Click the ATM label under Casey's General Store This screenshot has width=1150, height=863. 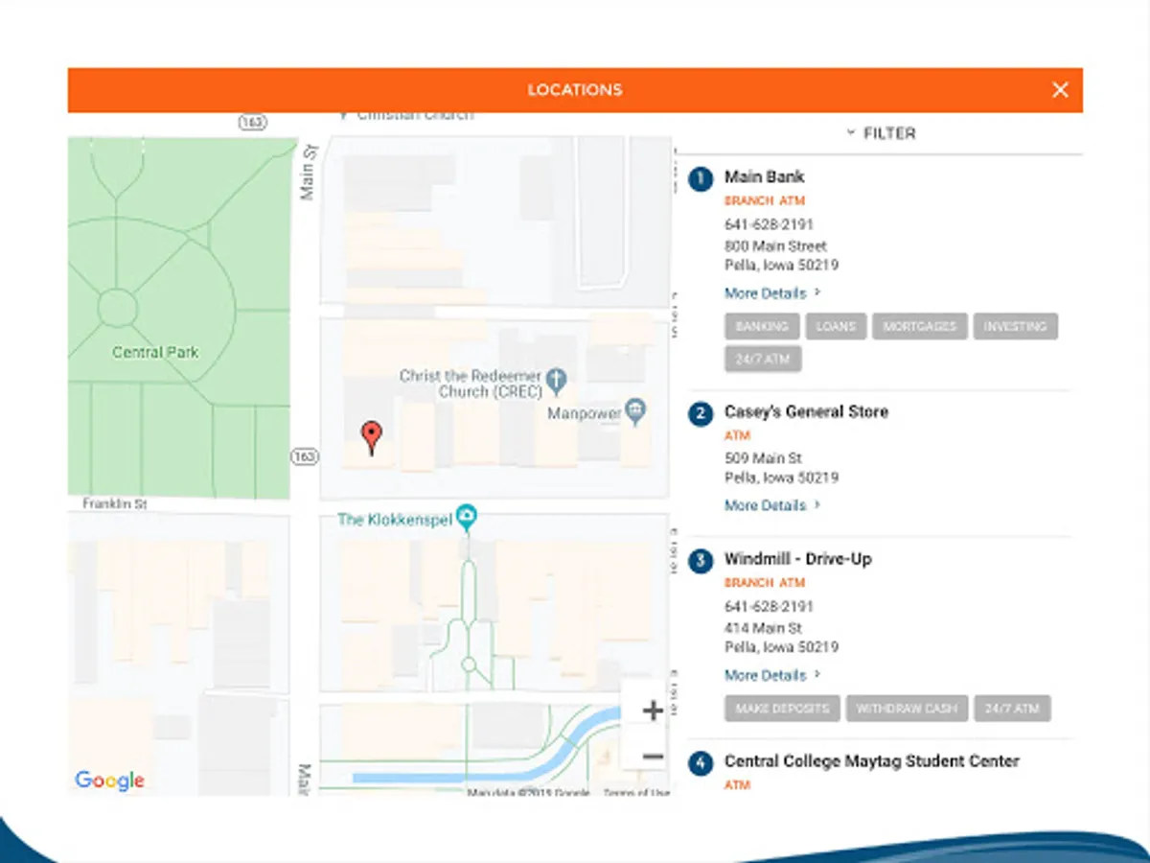pos(737,435)
